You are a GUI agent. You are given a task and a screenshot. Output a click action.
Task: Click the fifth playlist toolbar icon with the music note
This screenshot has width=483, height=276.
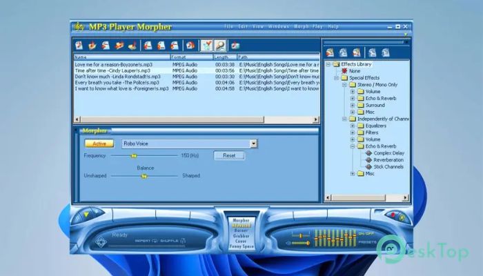pyautogui.click(x=132, y=46)
